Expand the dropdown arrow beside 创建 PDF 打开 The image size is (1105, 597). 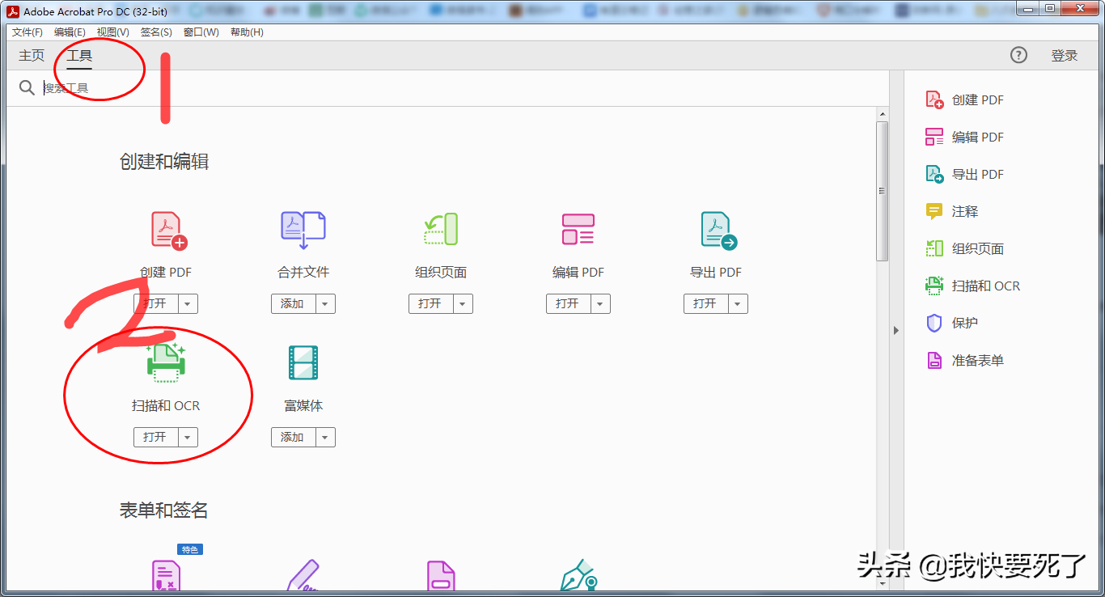point(188,303)
